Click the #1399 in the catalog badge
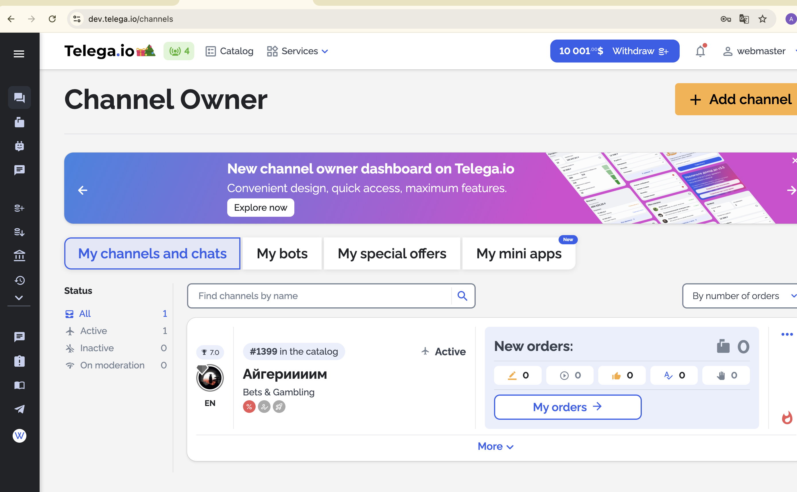 294,352
